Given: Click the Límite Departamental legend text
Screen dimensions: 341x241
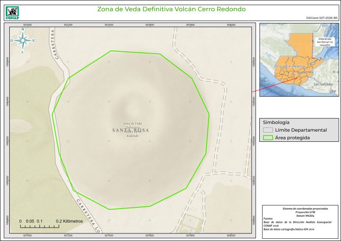Looking at the screenshot, I should (301, 130).
